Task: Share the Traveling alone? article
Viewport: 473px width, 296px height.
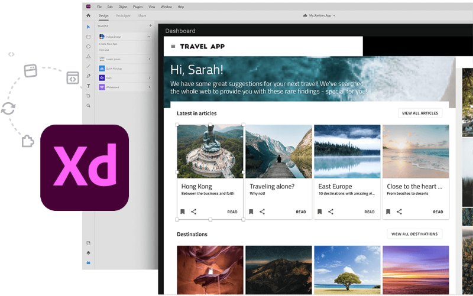Action: click(x=262, y=212)
